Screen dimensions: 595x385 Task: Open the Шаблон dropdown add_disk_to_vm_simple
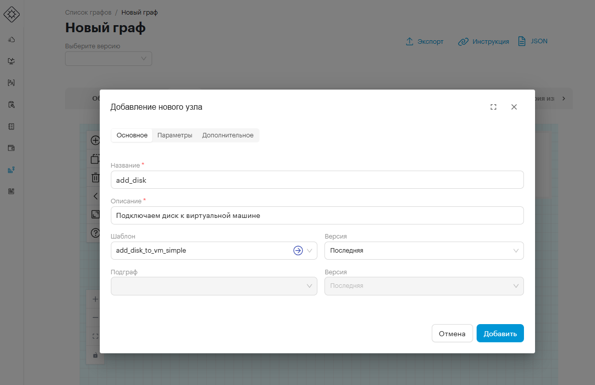214,251
